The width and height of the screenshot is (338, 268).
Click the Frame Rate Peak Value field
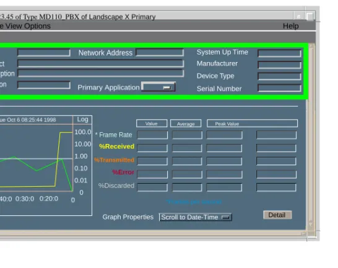click(224, 135)
